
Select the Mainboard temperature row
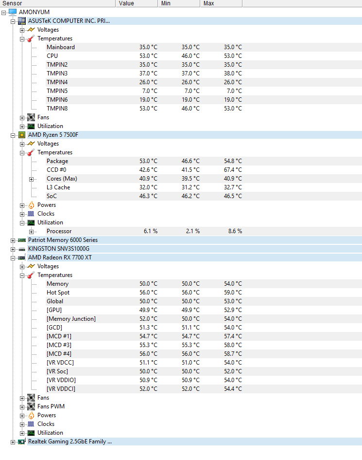(x=204, y=47)
